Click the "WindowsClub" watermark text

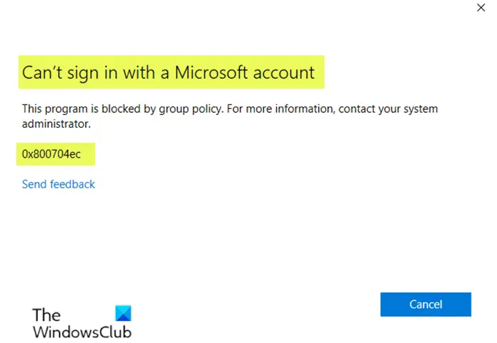(82, 331)
